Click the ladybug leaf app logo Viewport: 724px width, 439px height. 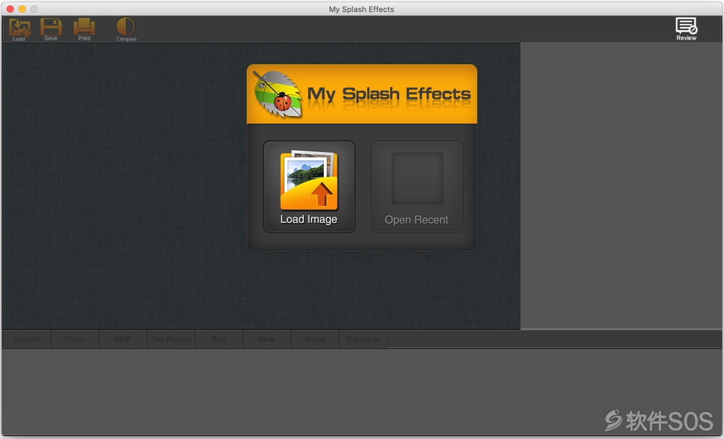277,94
